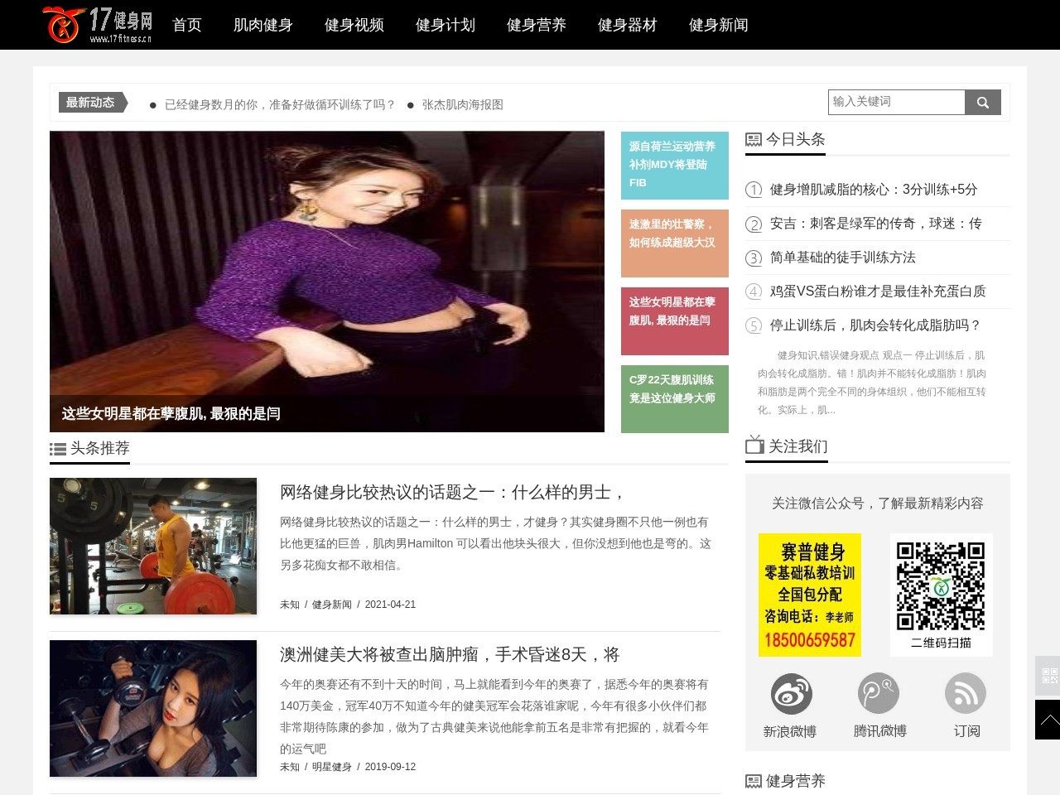Switch to the 健身视频 section
1060x795 pixels.
tap(354, 25)
